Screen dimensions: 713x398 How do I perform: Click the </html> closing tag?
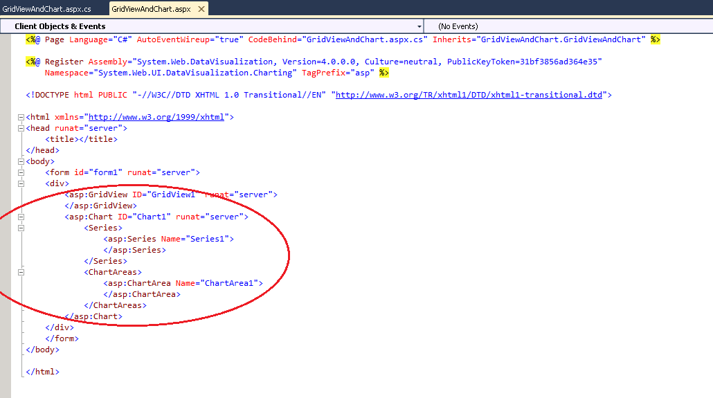(x=43, y=372)
